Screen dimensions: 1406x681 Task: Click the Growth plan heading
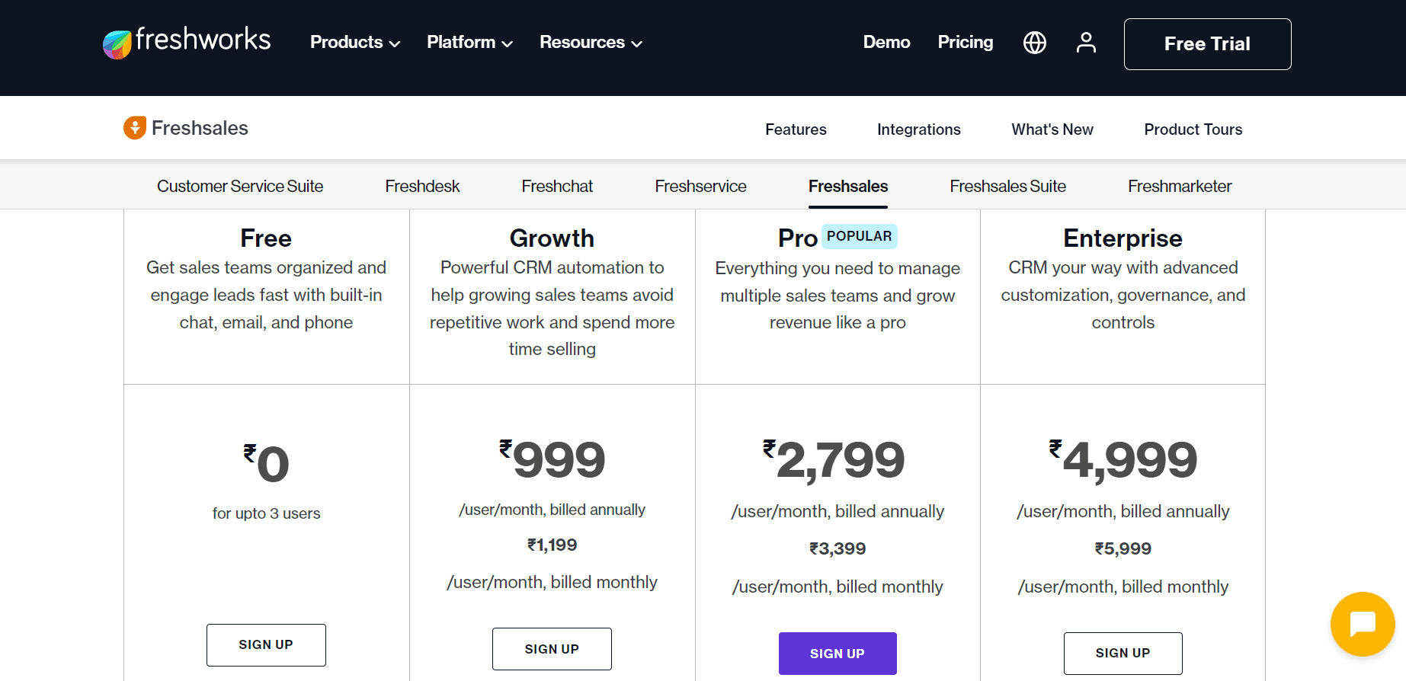pos(552,238)
